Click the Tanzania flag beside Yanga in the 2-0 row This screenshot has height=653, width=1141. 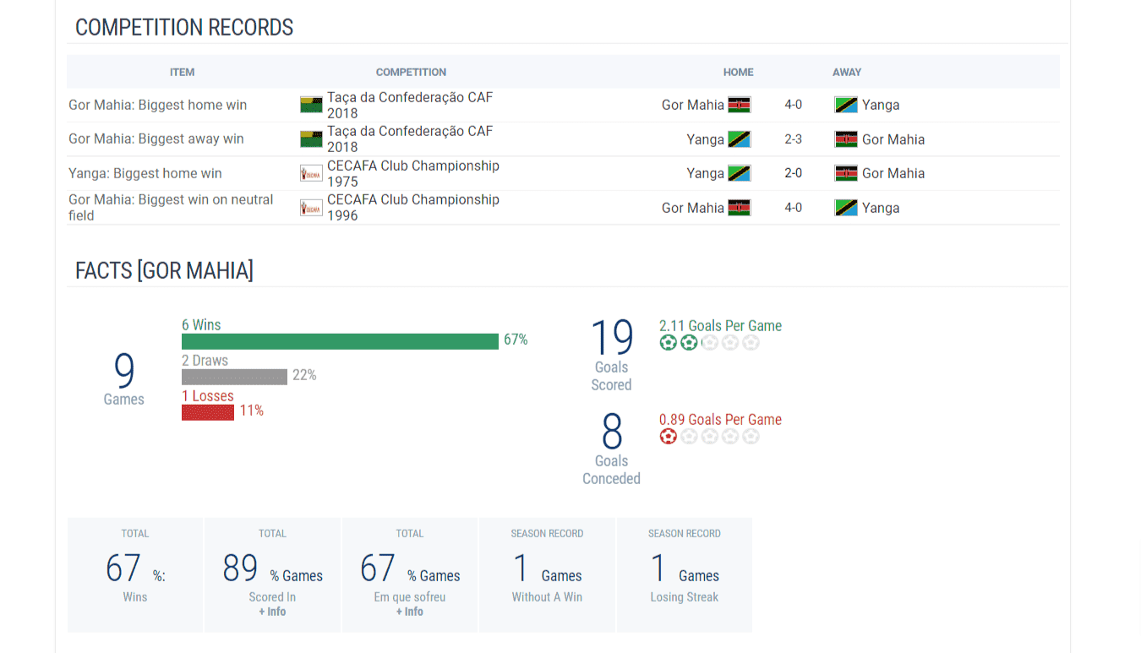[x=740, y=173]
